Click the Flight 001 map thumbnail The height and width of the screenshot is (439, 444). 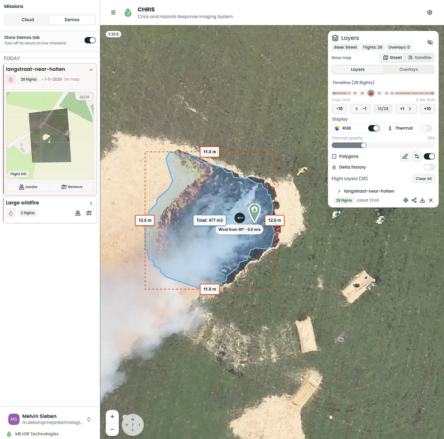50,135
